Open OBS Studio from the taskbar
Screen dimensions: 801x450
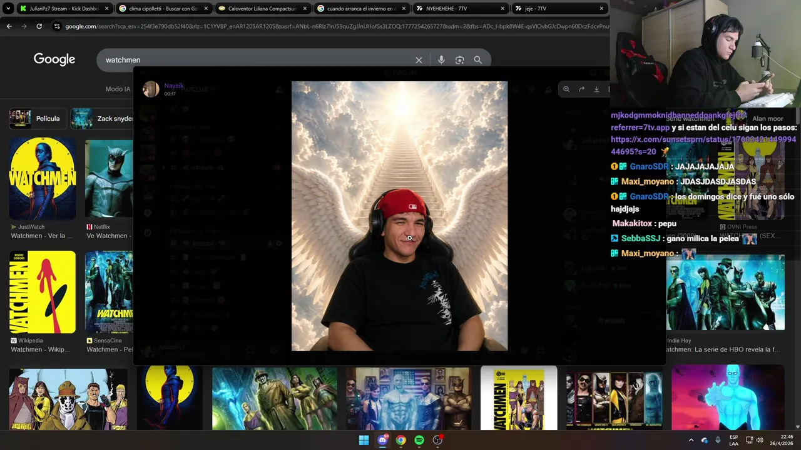(437, 440)
